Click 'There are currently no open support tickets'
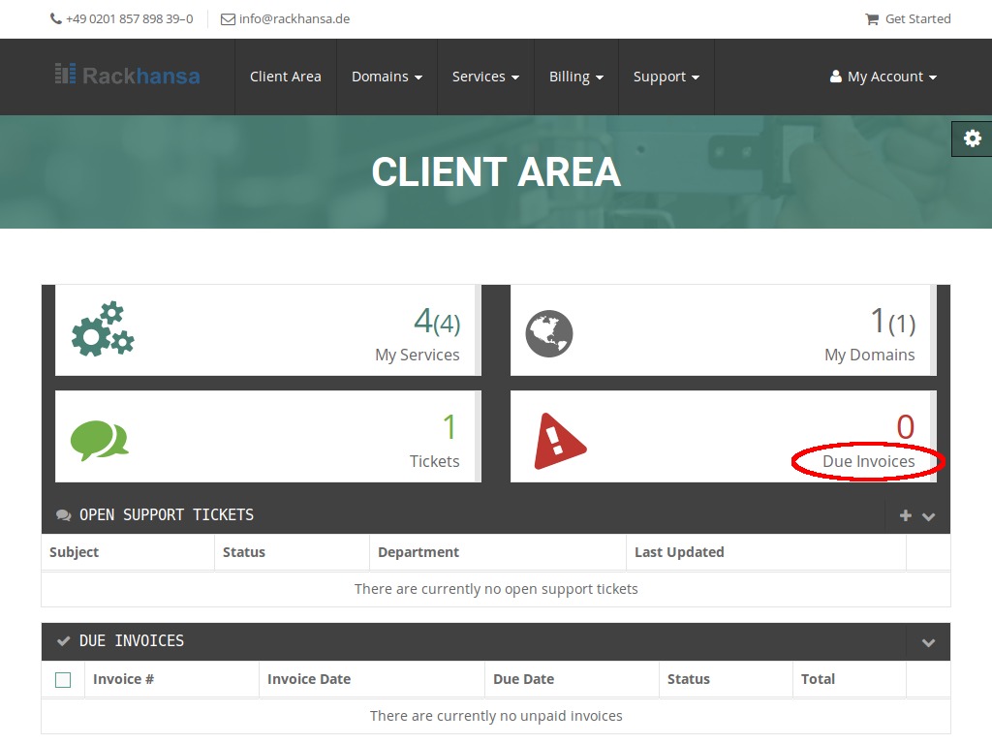 [x=496, y=589]
